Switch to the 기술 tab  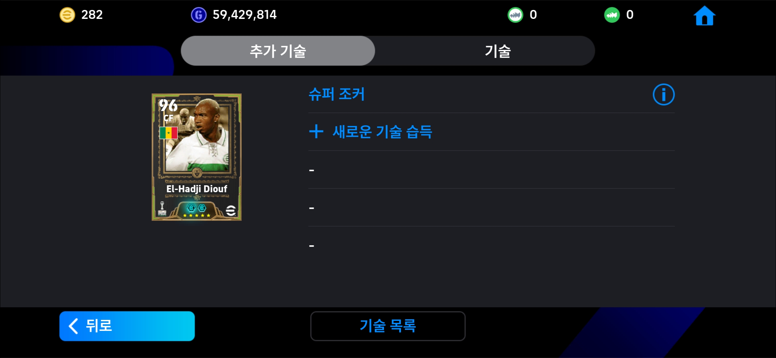498,51
